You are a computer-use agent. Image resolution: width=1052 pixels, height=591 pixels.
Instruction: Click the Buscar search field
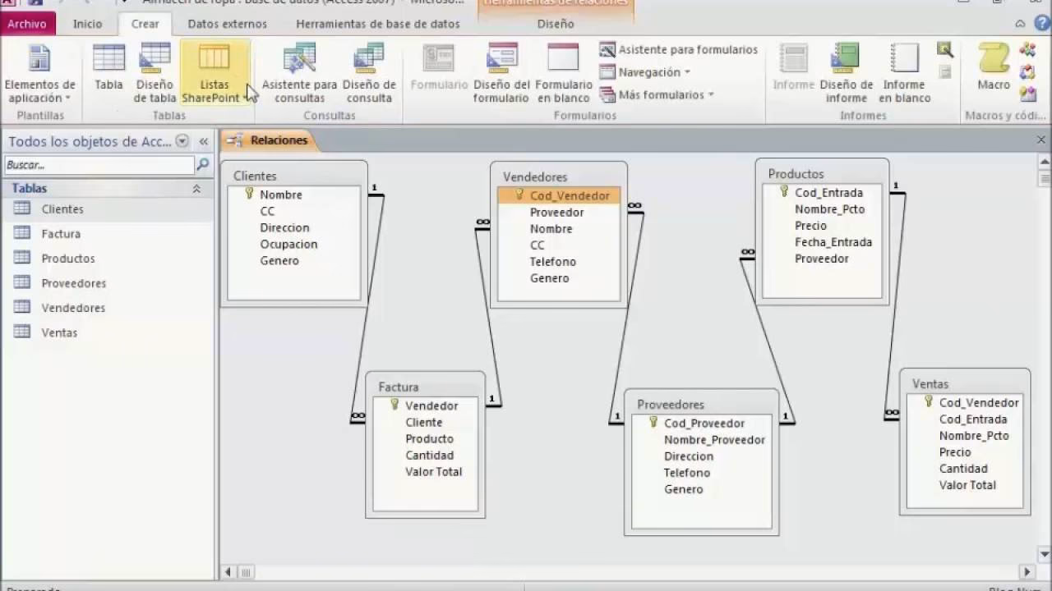pyautogui.click(x=99, y=165)
